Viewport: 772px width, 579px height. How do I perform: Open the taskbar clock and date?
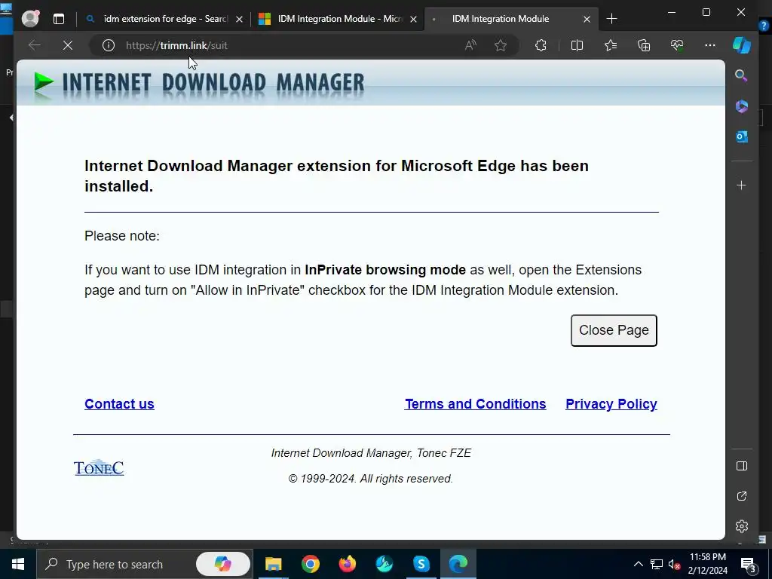(x=707, y=564)
